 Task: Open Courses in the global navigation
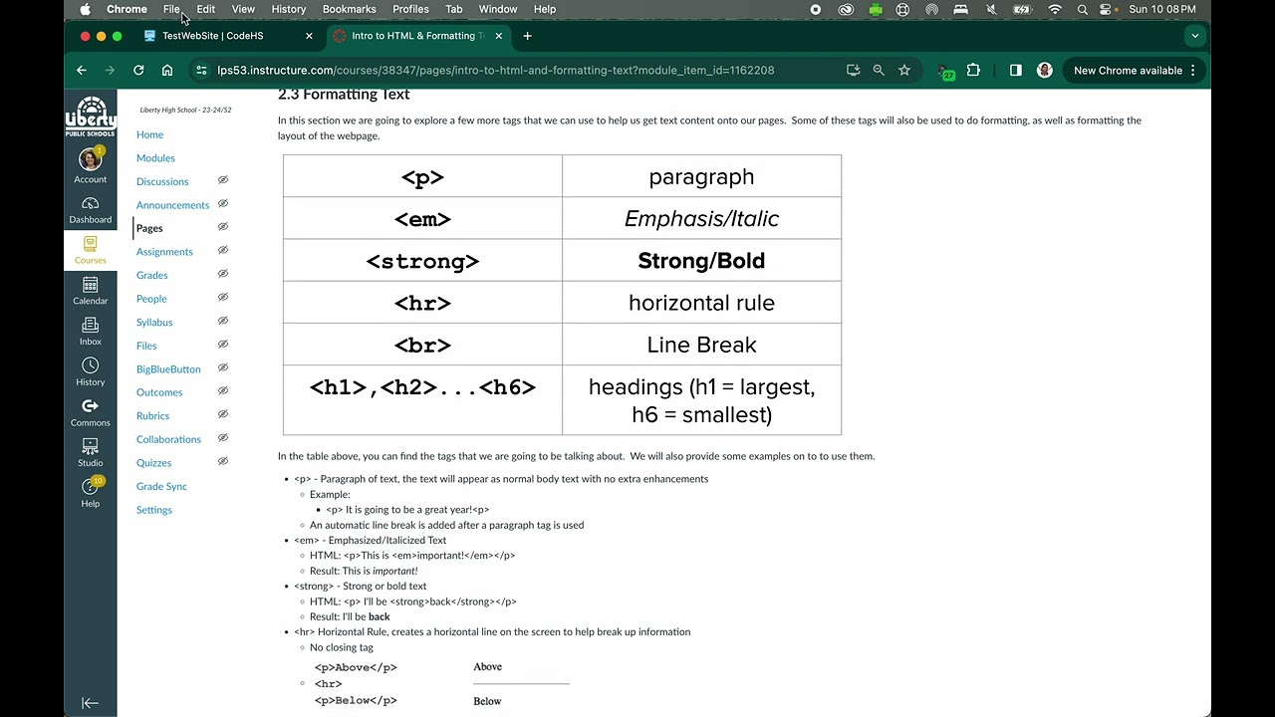pyautogui.click(x=90, y=251)
